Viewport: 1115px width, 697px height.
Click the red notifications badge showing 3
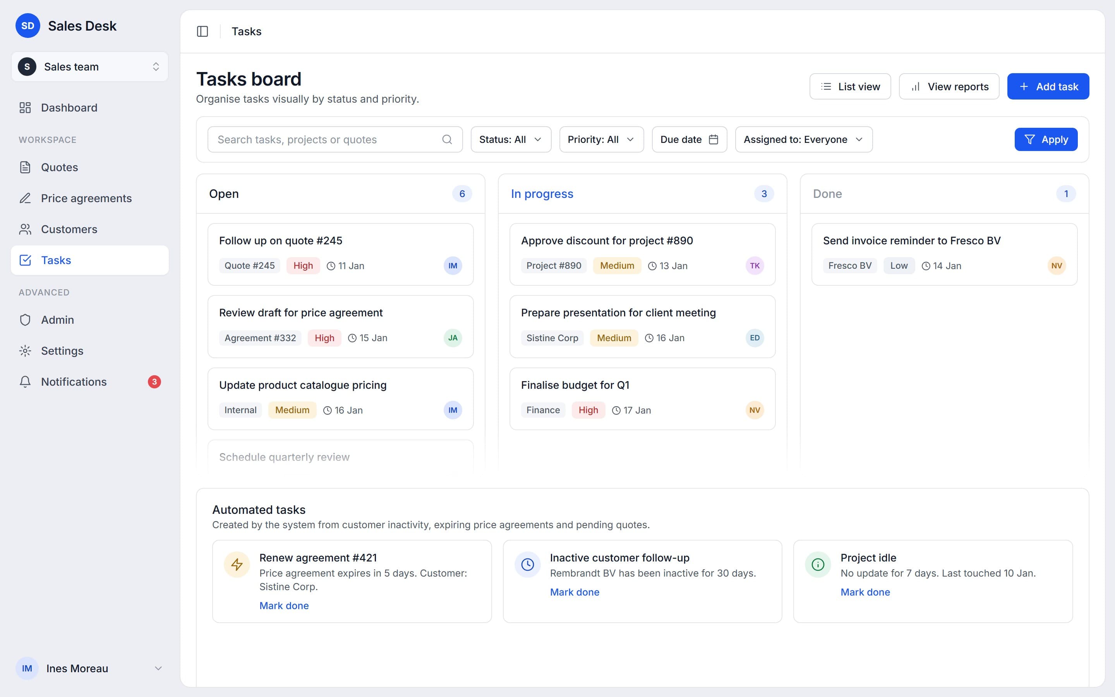(x=154, y=382)
